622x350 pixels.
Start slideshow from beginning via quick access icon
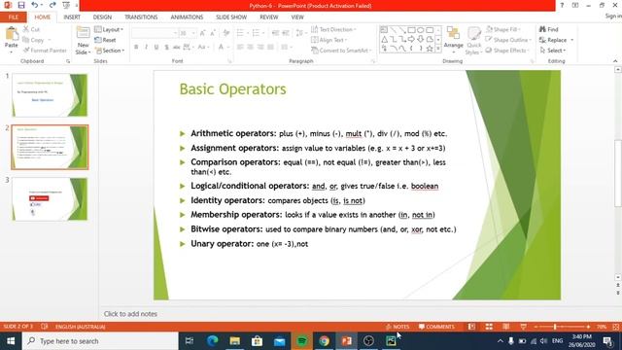(66, 5)
